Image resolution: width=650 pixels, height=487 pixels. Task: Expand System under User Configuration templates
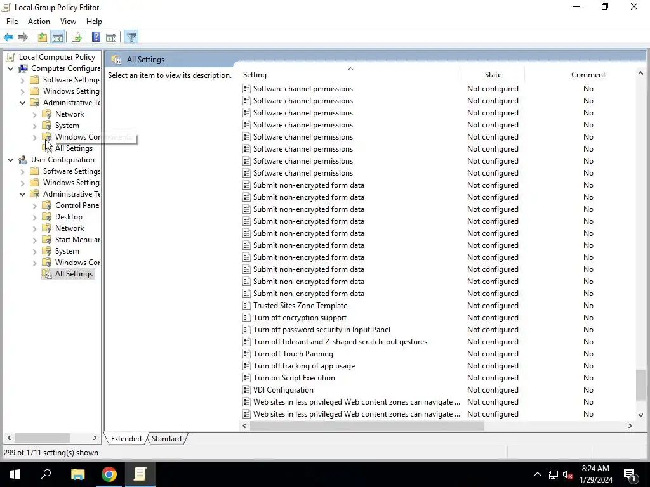[35, 251]
